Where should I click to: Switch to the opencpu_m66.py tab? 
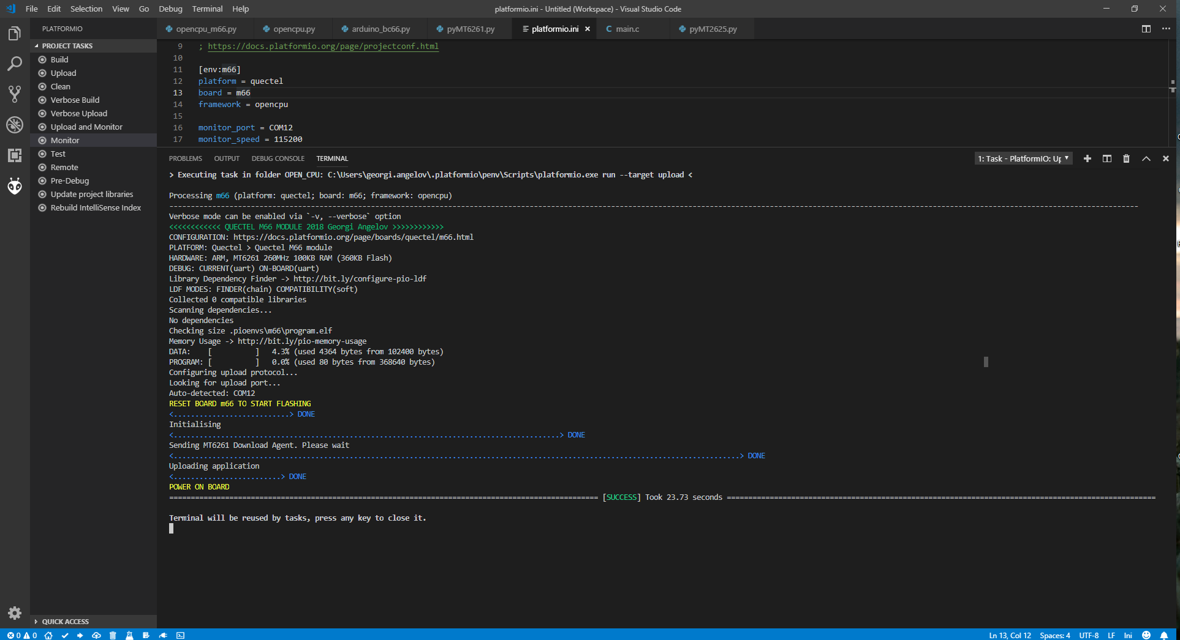[x=206, y=29]
